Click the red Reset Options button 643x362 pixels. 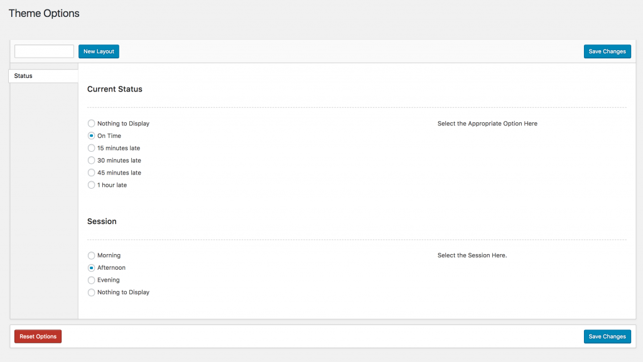click(38, 337)
